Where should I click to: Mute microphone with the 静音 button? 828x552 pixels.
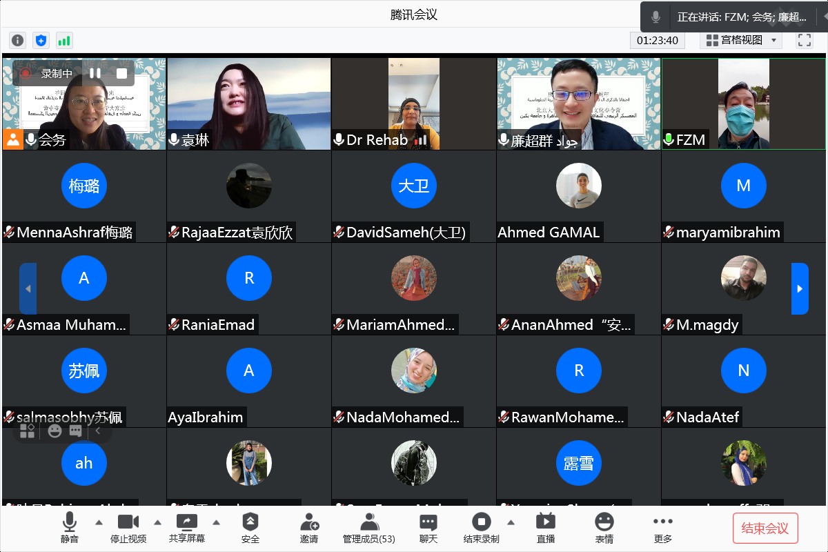tap(70, 528)
